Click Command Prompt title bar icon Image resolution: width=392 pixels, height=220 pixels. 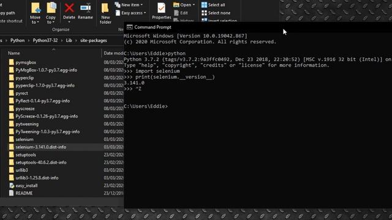(129, 27)
